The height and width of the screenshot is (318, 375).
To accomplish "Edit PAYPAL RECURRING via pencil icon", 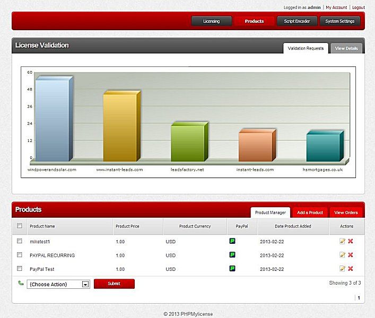I will click(x=342, y=255).
